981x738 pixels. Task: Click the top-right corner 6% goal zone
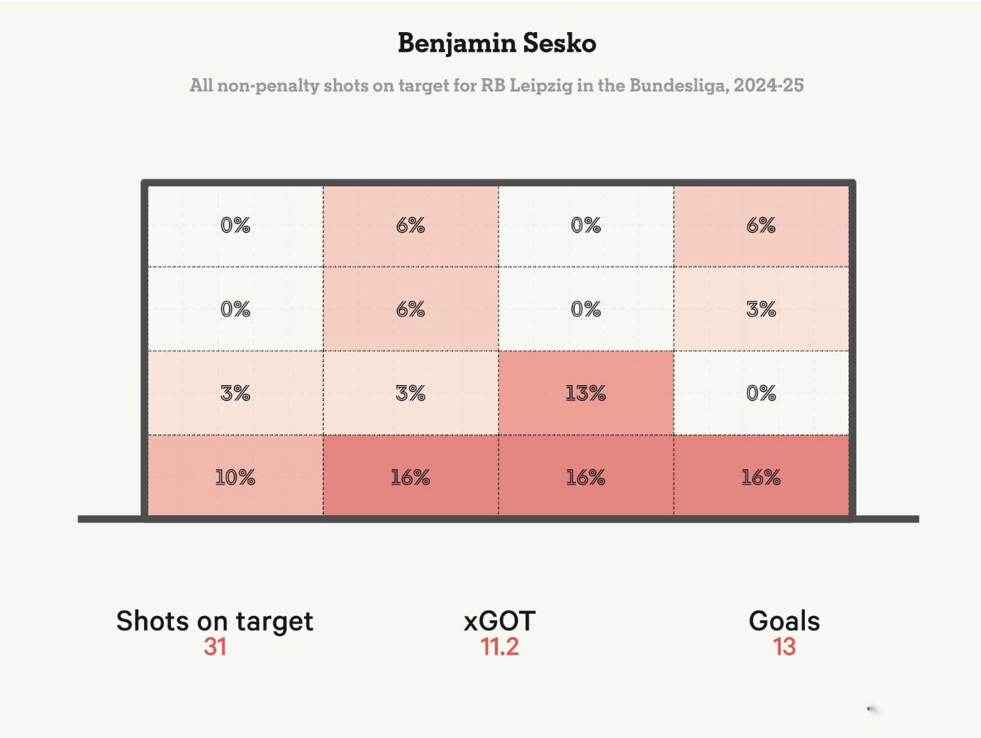click(x=761, y=225)
